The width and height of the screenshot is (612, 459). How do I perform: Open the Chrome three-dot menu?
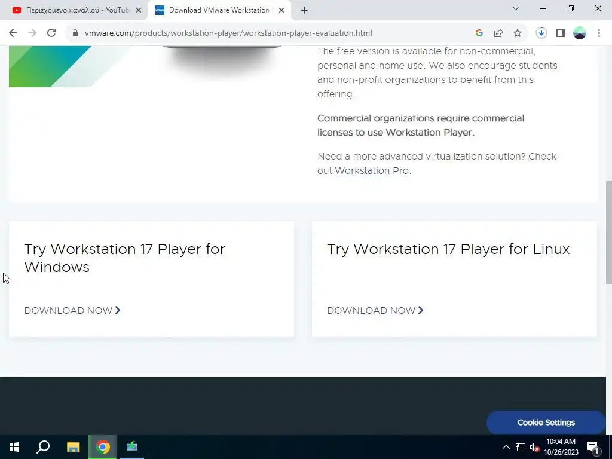(599, 33)
